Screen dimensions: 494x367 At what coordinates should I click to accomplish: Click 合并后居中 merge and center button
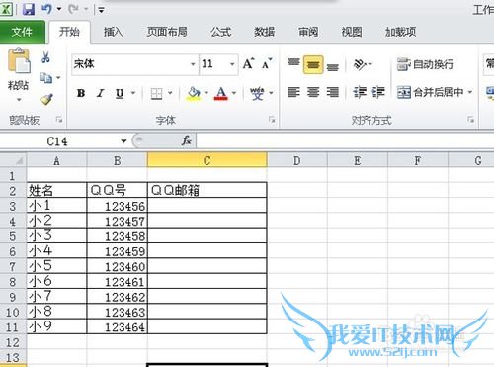pos(430,92)
